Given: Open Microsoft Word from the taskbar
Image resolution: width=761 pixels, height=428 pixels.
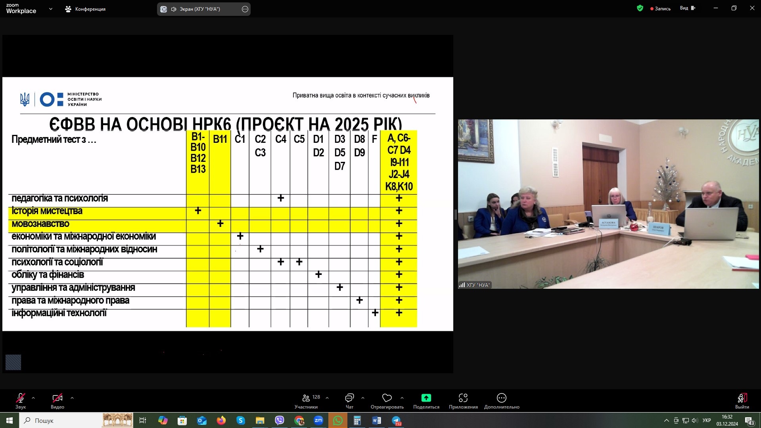Looking at the screenshot, I should pos(377,420).
